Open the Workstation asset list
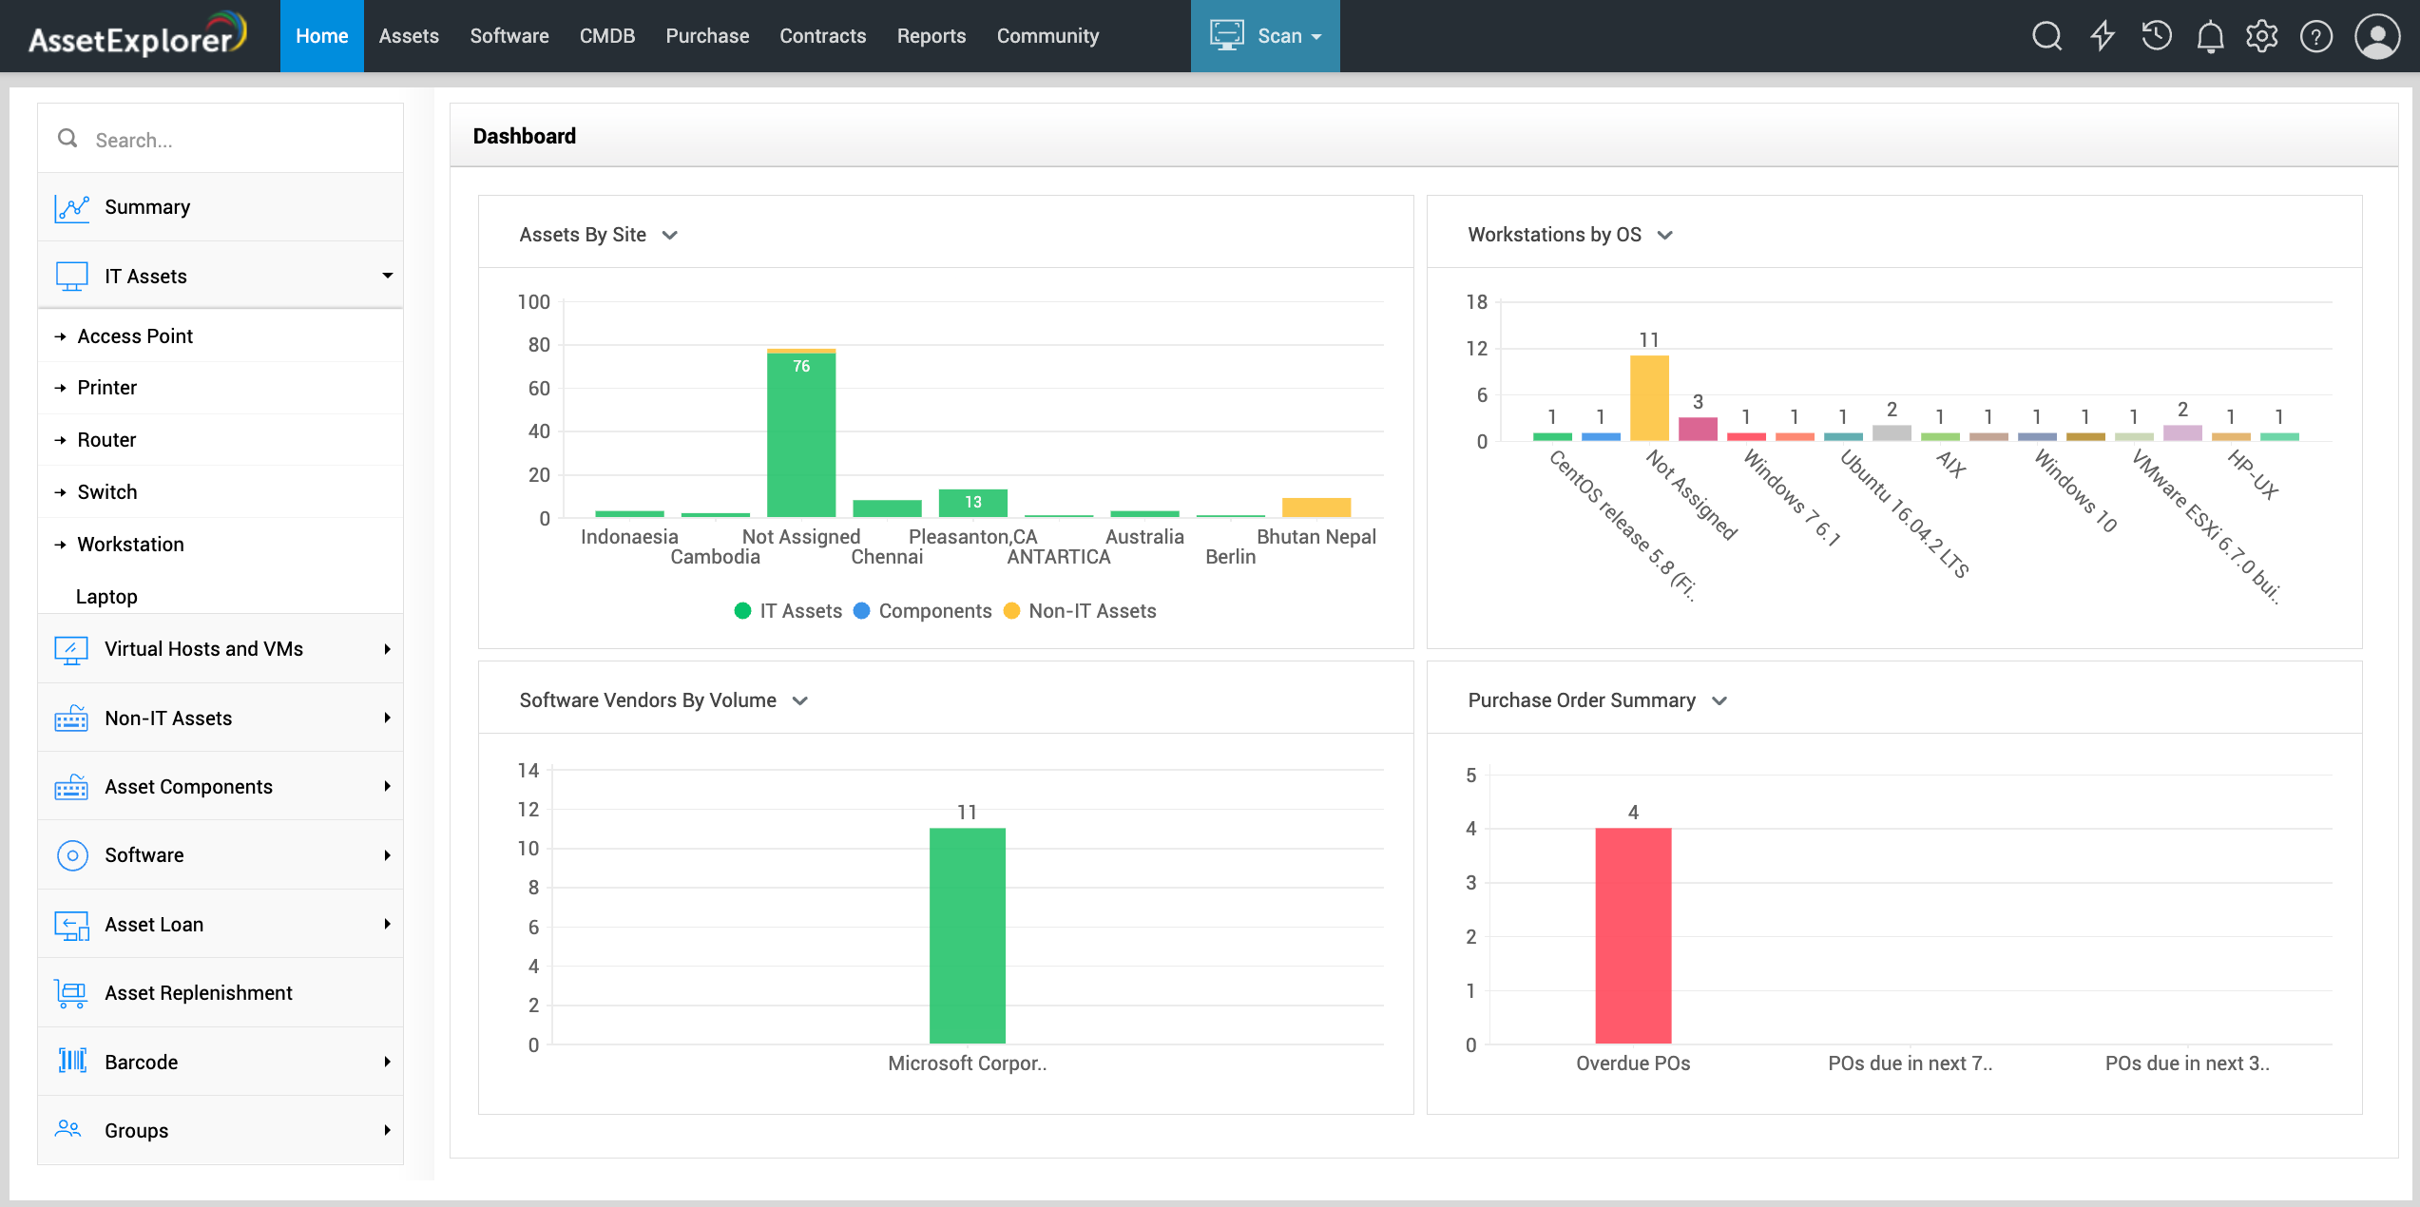2420x1207 pixels. pyautogui.click(x=131, y=545)
